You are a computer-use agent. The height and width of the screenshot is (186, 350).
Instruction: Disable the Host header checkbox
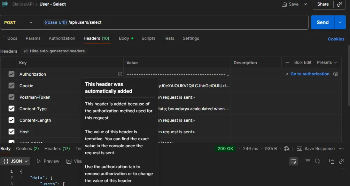coord(11,132)
